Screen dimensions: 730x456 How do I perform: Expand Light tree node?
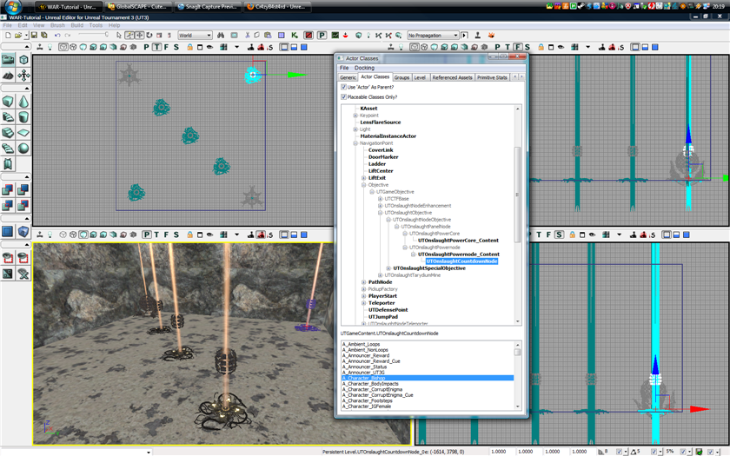click(x=355, y=129)
